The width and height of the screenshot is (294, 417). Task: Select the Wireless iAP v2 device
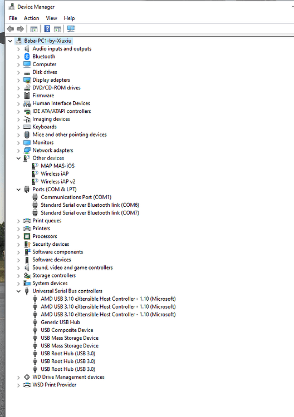(x=58, y=181)
